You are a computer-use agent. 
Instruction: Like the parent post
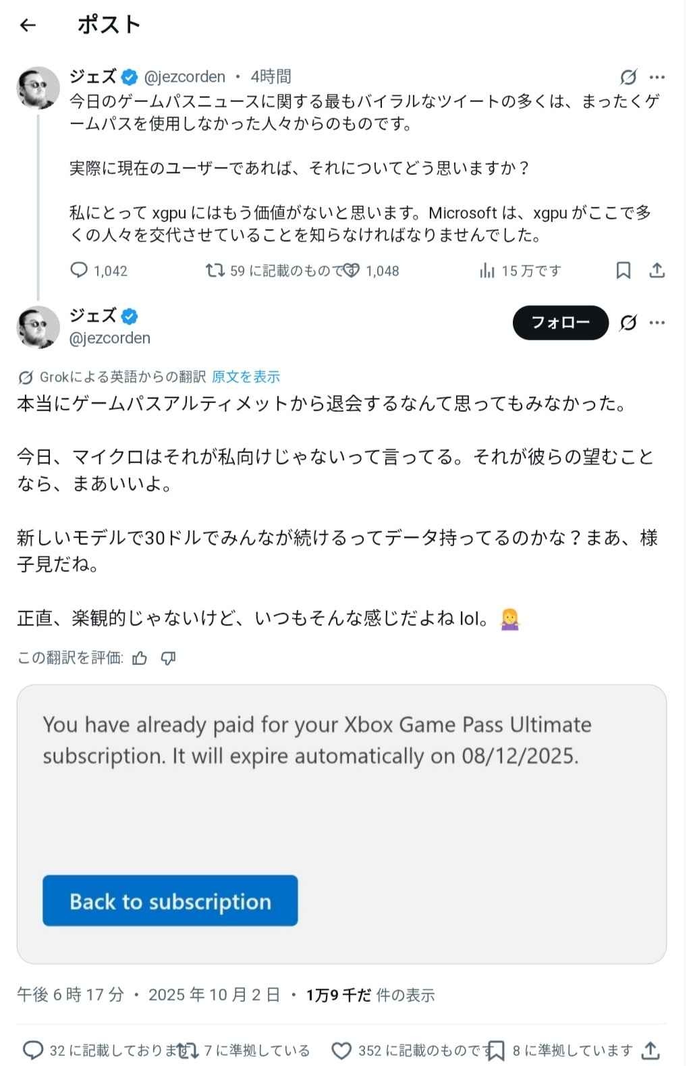coord(352,271)
